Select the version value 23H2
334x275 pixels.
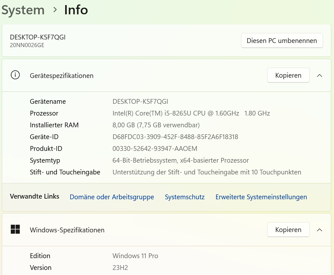point(120,268)
